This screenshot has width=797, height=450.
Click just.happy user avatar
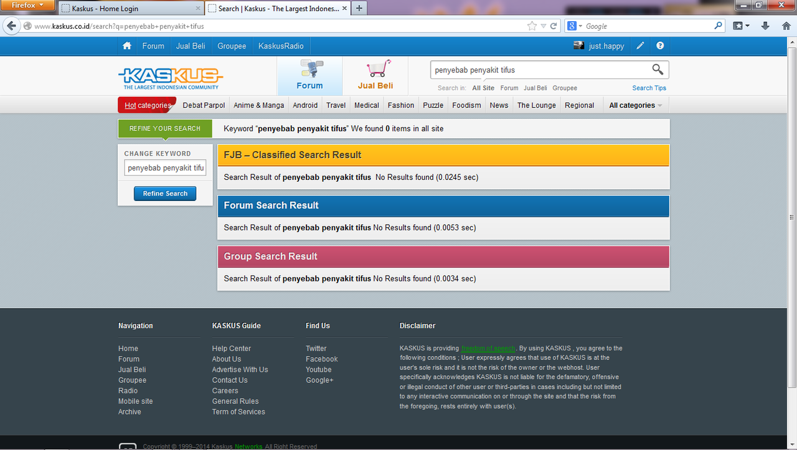579,45
